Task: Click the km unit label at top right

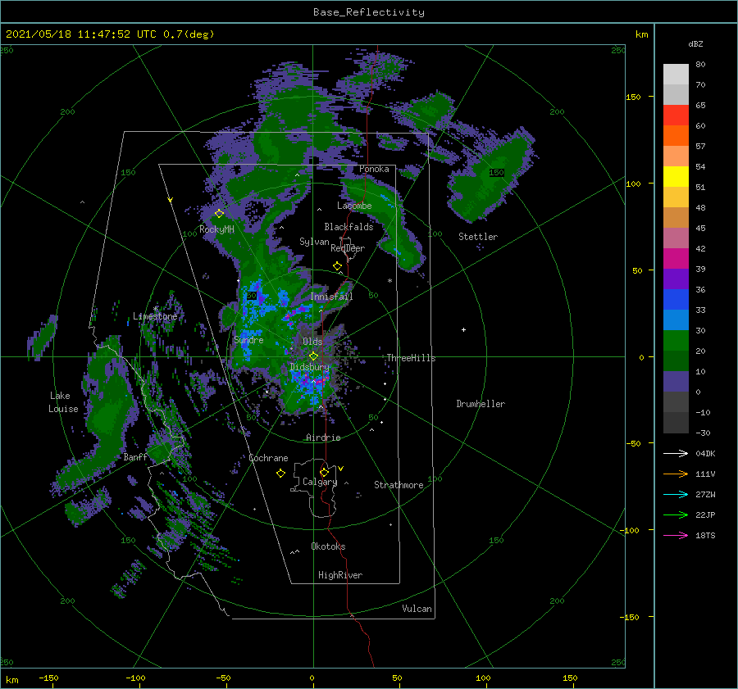Action: [x=641, y=34]
